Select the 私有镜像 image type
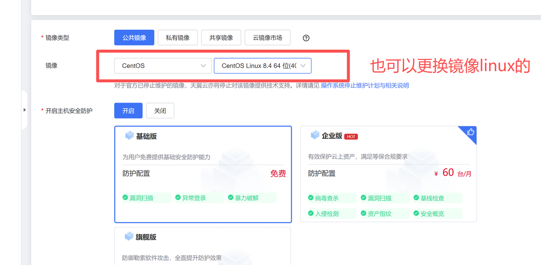 [178, 38]
